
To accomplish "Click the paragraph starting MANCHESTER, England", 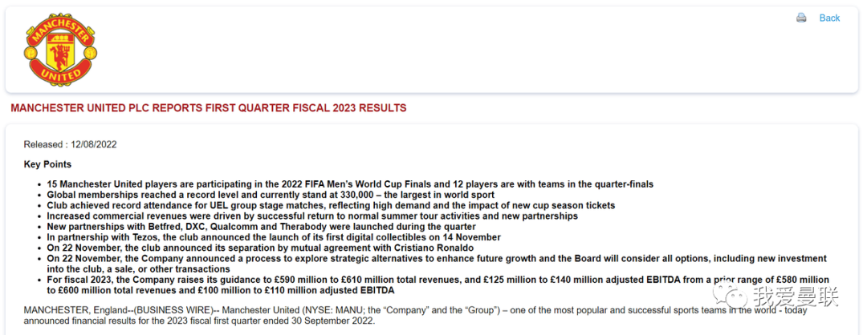I will [415, 316].
